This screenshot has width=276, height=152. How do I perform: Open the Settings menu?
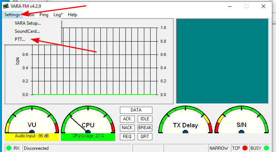point(12,15)
